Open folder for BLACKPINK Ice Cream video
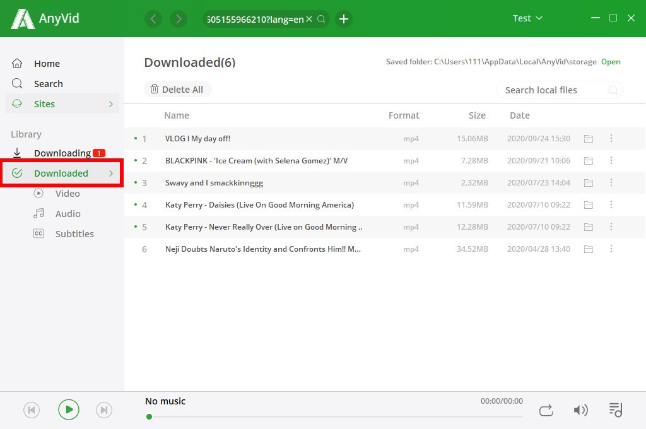Image resolution: width=646 pixels, height=429 pixels. (589, 161)
